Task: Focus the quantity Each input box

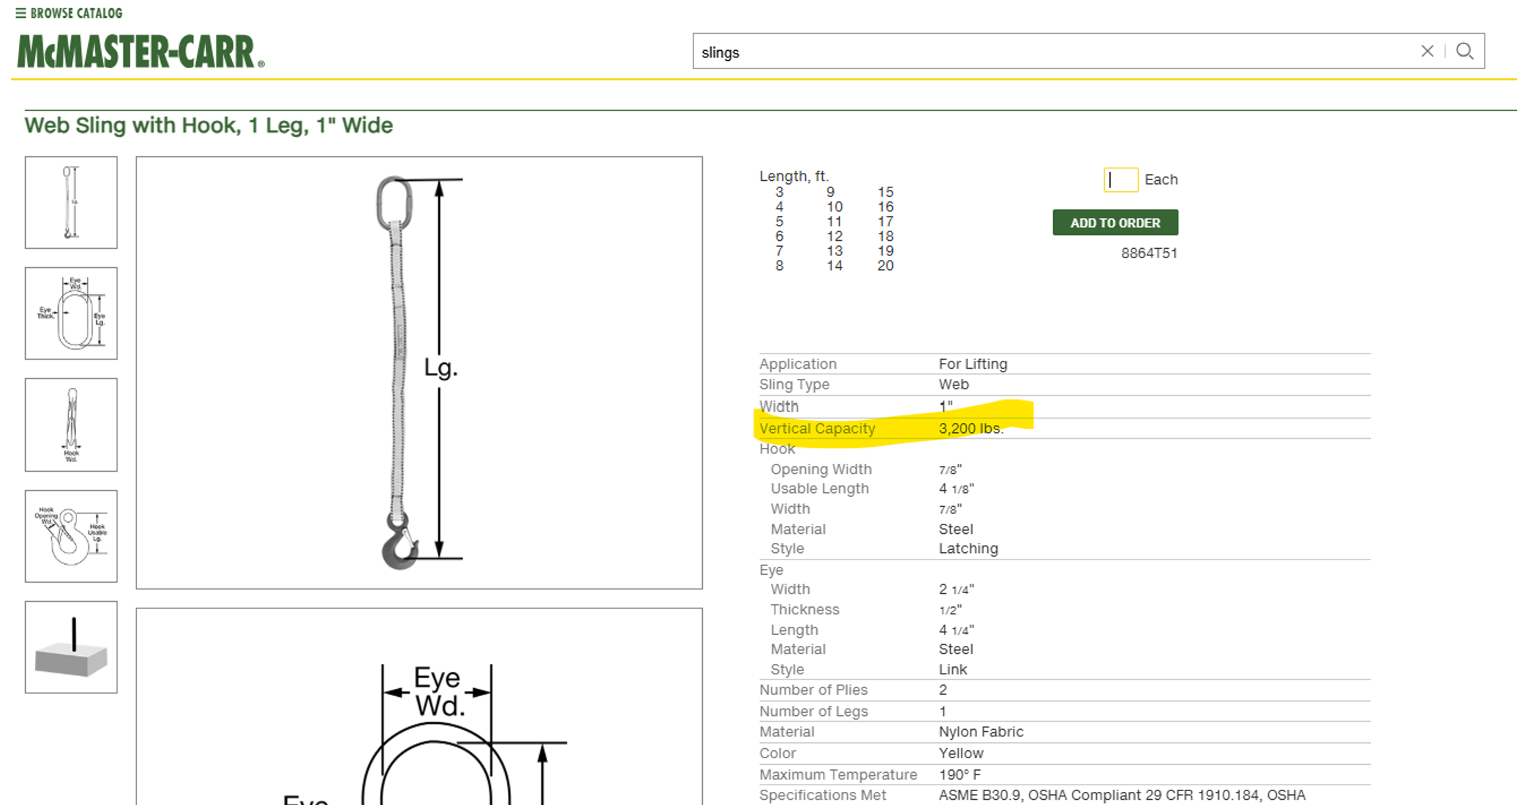Action: click(x=1120, y=179)
